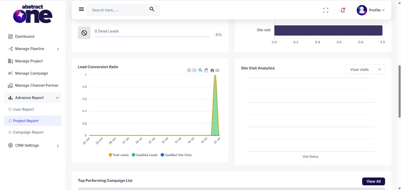The image size is (401, 190).
Task: Enter fullscreen mode via the header icon
Action: point(325,10)
